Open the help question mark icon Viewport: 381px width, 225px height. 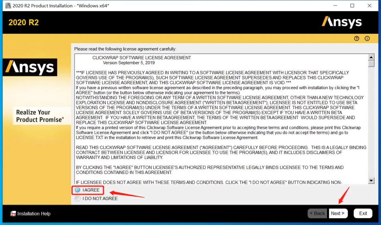356,38
